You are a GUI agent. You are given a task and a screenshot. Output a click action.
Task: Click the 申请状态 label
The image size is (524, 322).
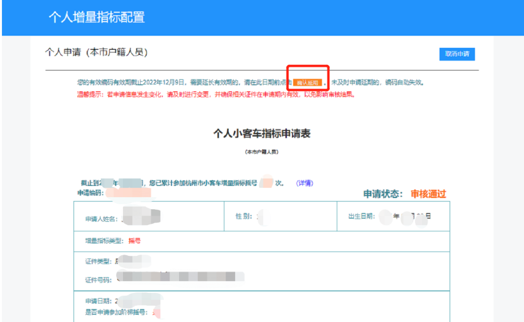coord(384,194)
